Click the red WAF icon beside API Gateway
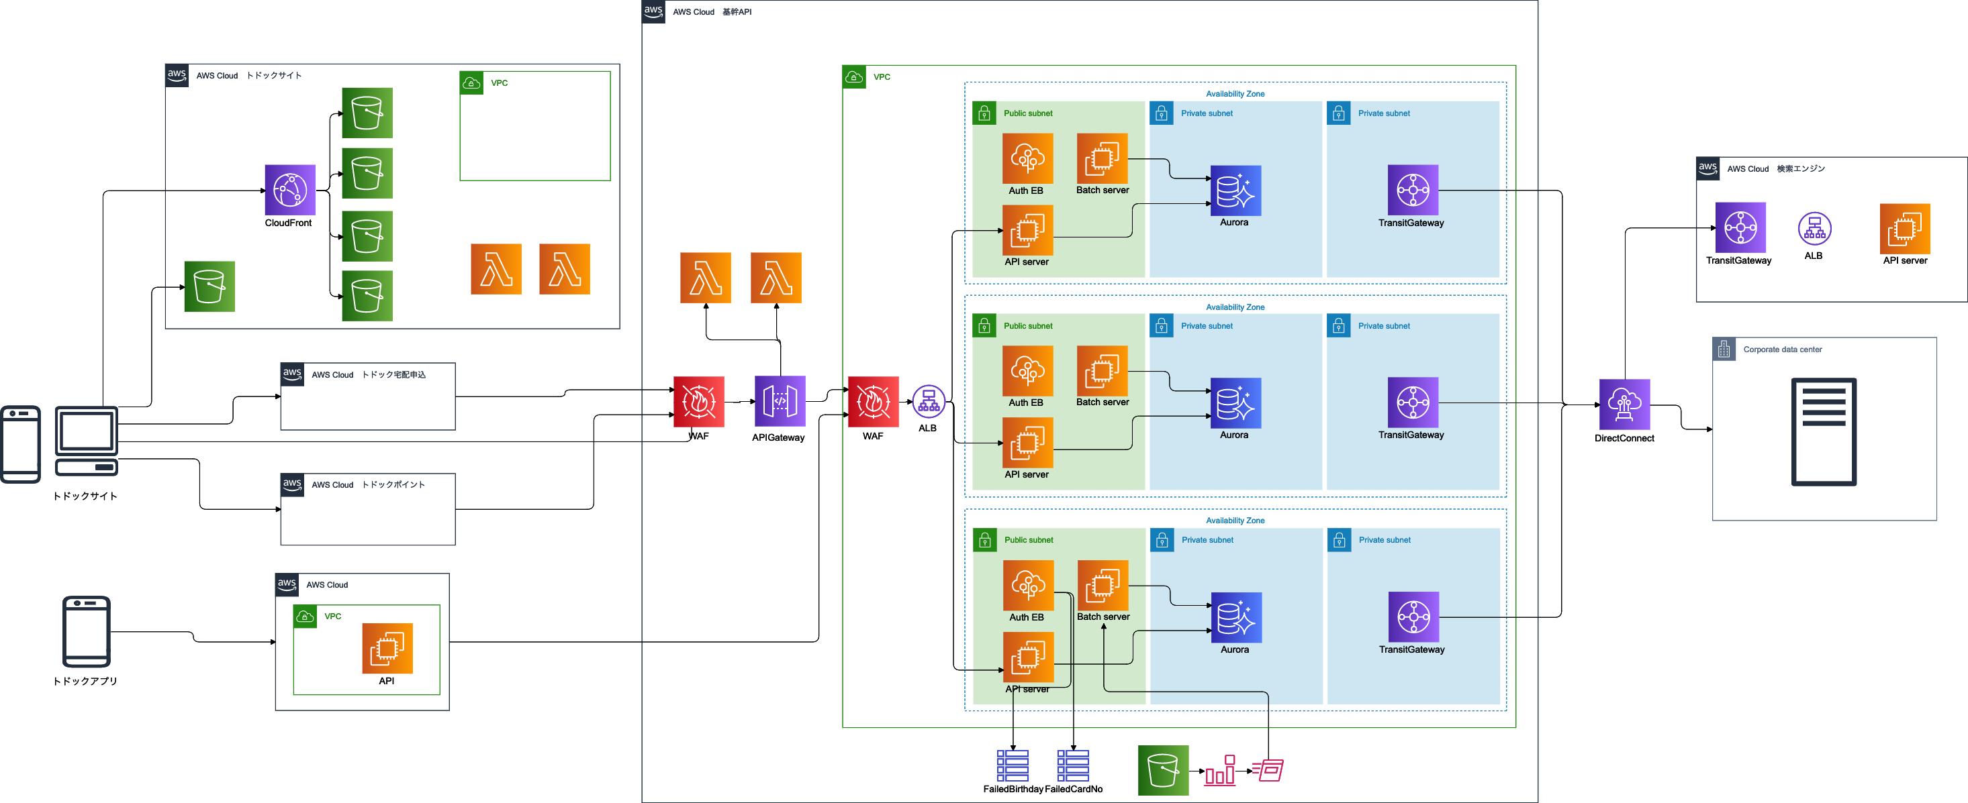This screenshot has height=803, width=1968. (698, 401)
